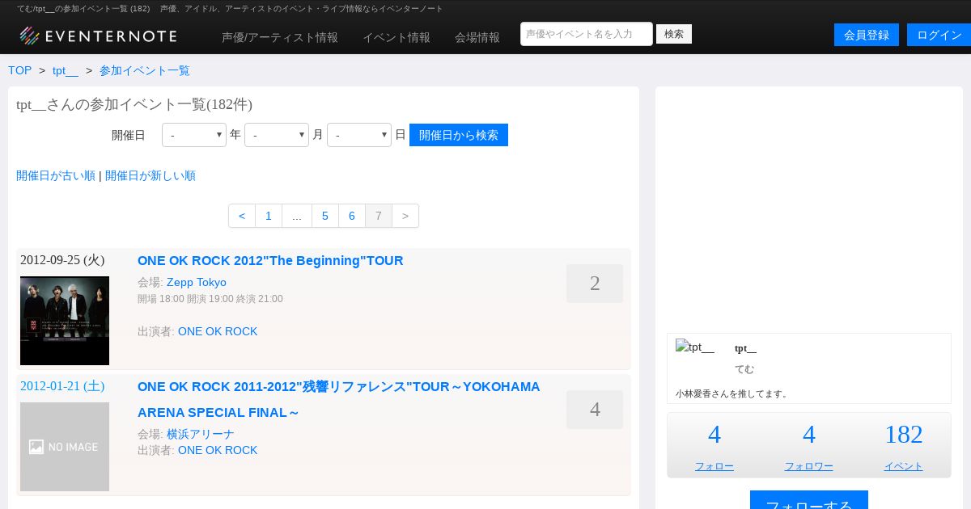
Task: Click the 開催日から検索 button
Action: click(459, 135)
